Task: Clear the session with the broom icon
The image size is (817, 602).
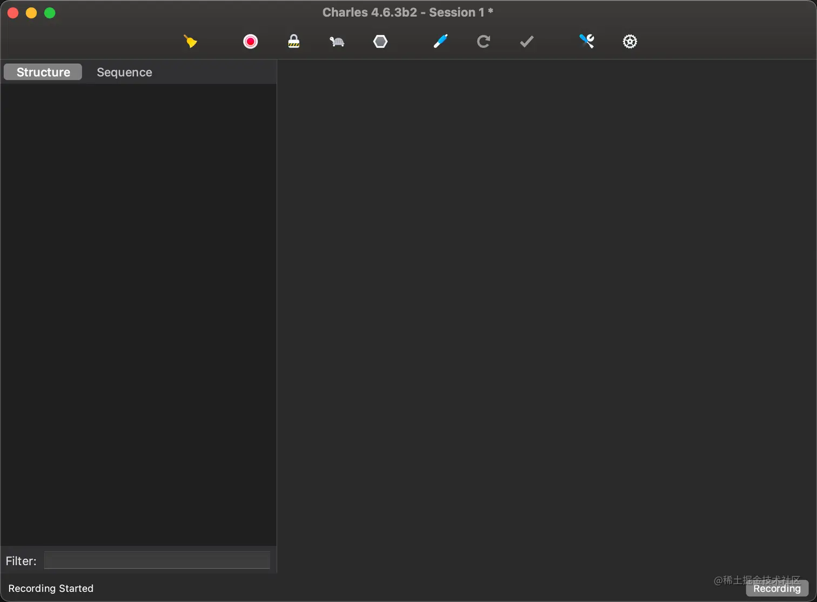Action: (190, 42)
